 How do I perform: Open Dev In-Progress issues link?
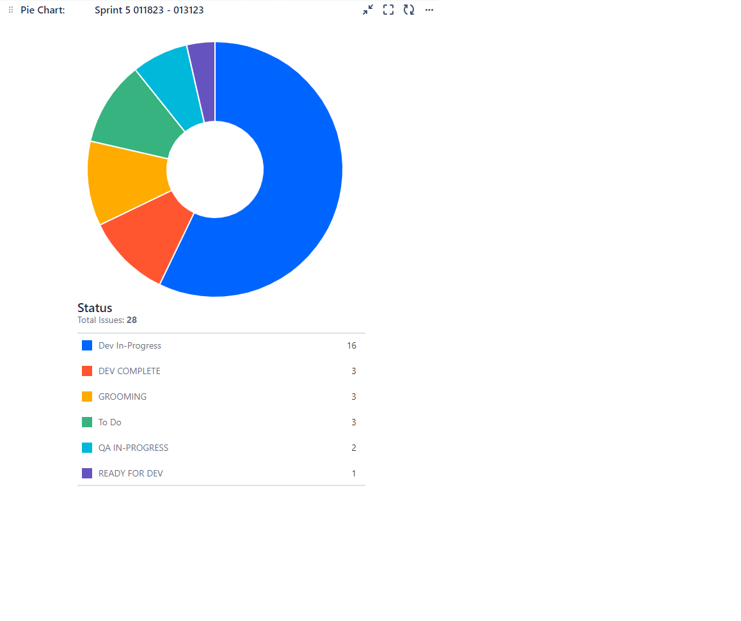tap(129, 346)
